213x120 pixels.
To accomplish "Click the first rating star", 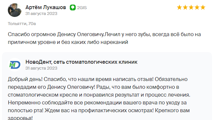I will pyautogui.click(x=179, y=7).
